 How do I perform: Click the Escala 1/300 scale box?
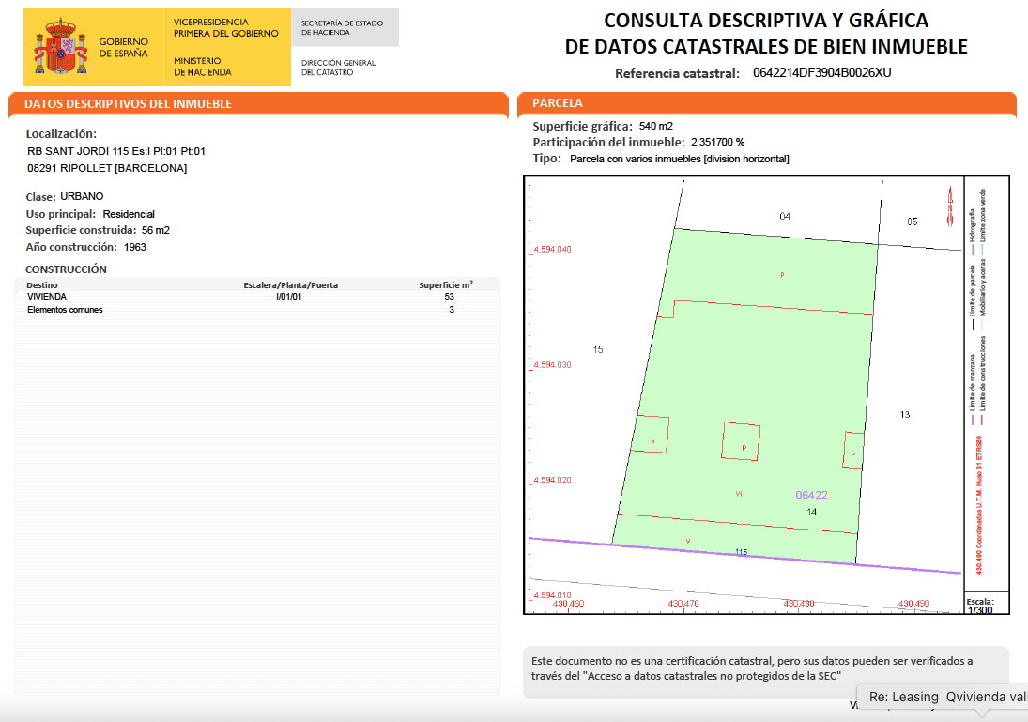pos(986,605)
